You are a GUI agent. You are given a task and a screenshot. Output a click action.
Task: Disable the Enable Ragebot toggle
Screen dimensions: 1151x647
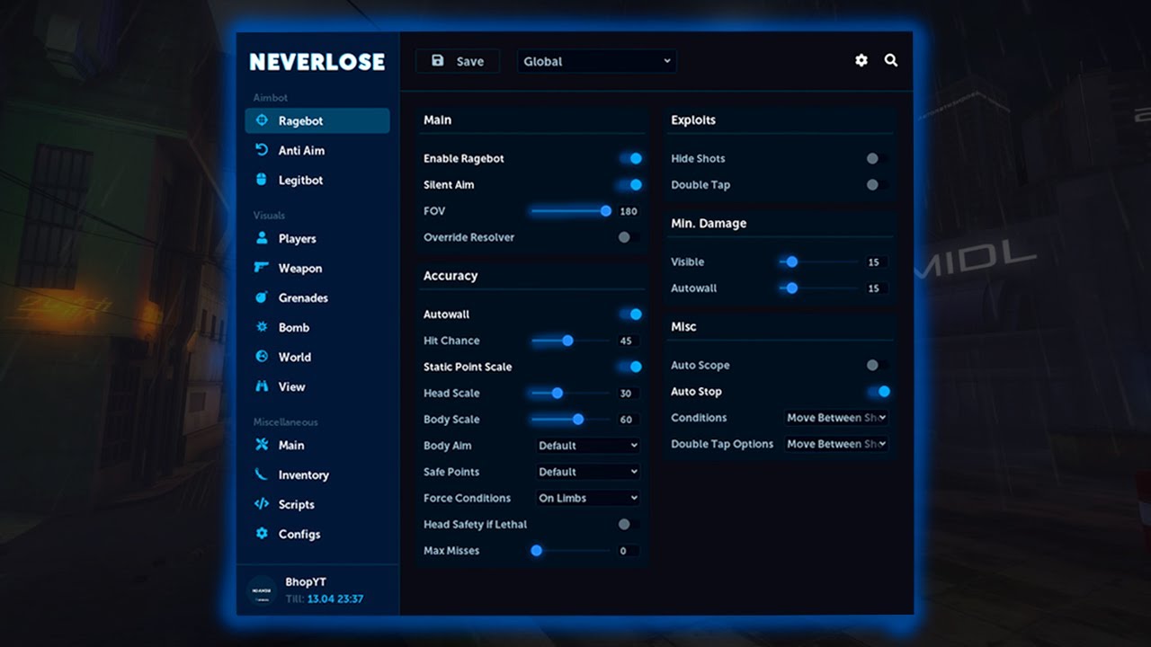[x=630, y=158]
